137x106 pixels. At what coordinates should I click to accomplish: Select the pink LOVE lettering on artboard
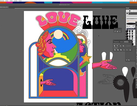click(58, 19)
